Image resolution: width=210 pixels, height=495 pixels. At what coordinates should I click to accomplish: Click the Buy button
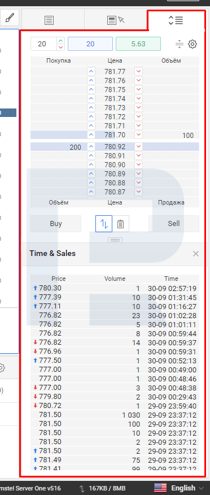56,224
